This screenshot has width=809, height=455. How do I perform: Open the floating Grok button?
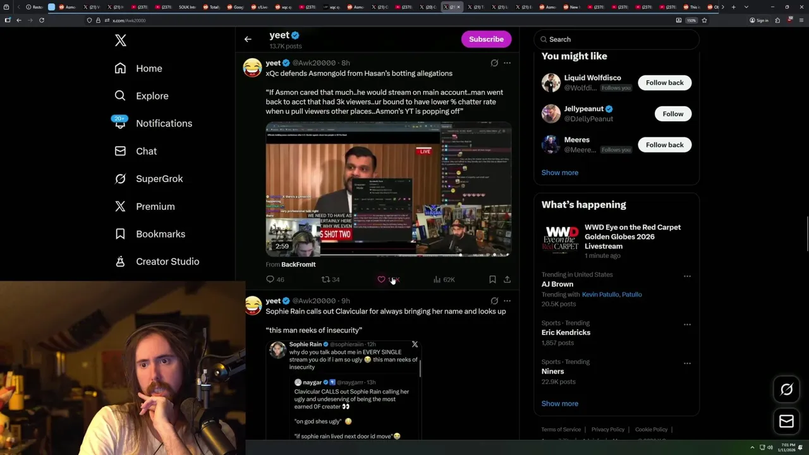click(x=786, y=390)
